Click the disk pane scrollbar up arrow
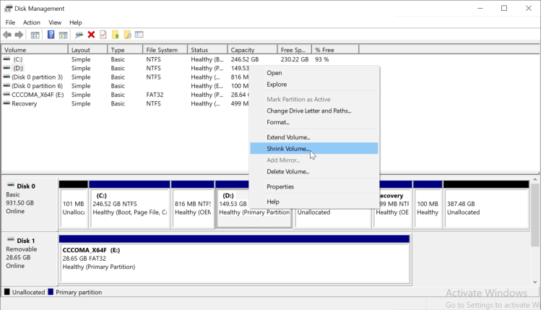 pyautogui.click(x=535, y=180)
